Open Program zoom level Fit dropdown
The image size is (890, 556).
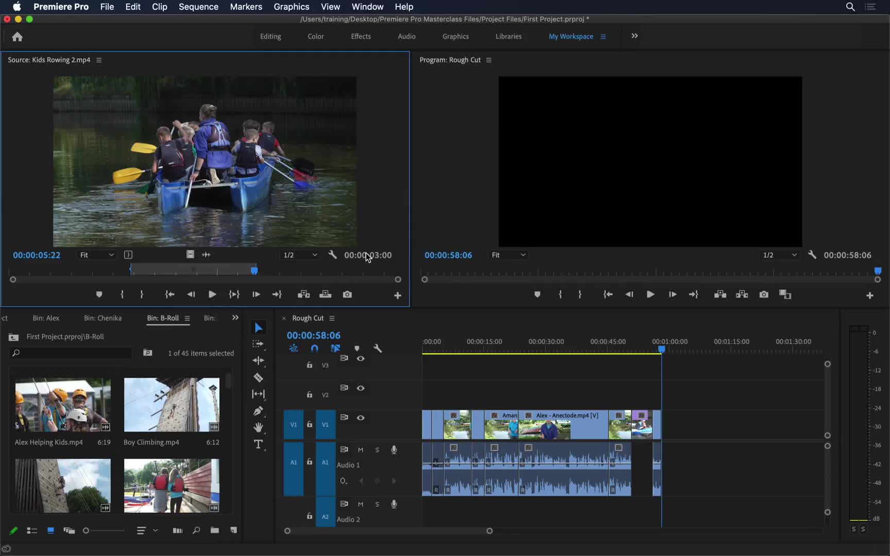508,255
